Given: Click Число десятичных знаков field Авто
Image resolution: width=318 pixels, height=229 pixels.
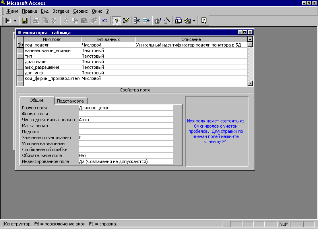Looking at the screenshot, I should pos(126,120).
